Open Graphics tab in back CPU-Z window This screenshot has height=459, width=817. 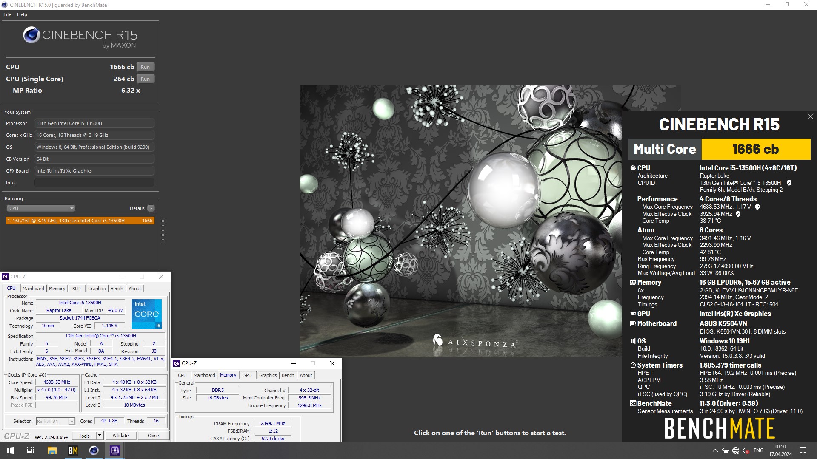(x=97, y=289)
